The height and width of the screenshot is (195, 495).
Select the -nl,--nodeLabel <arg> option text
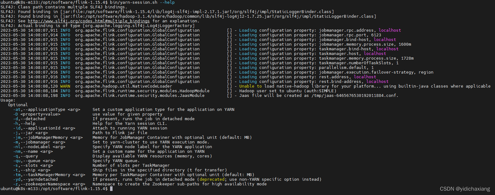39,147
